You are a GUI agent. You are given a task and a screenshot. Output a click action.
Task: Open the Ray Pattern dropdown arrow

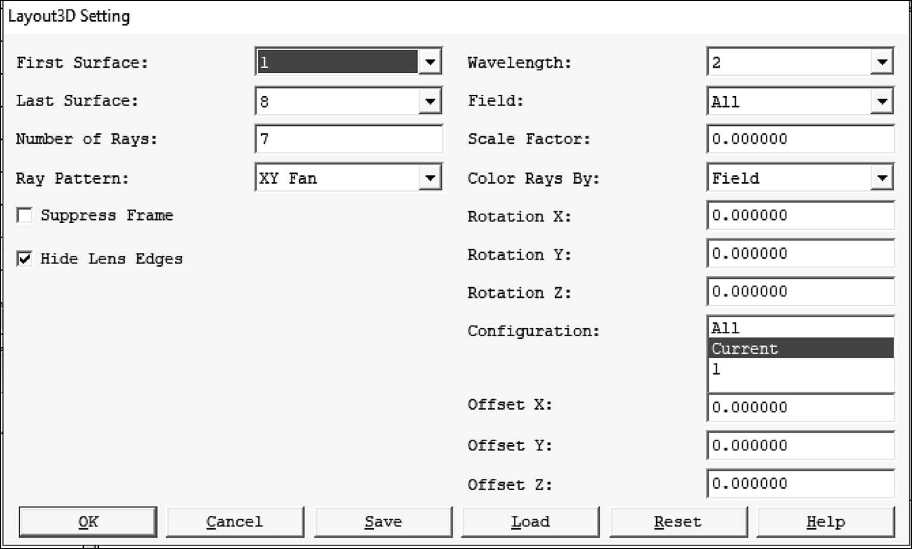pyautogui.click(x=430, y=178)
